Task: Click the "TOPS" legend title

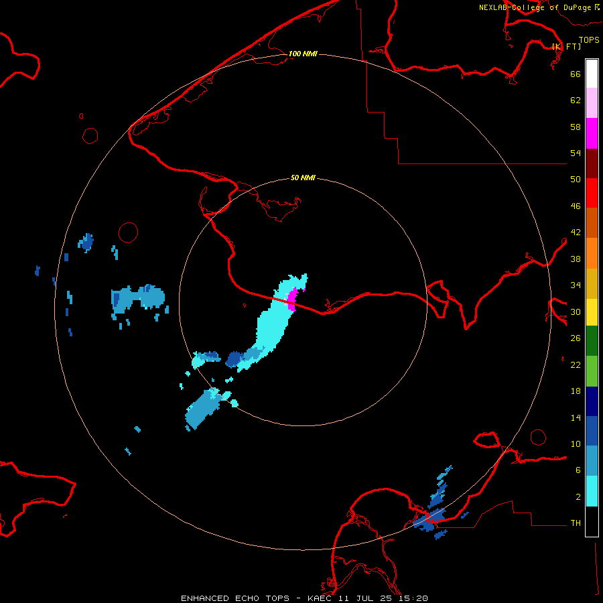Action: (x=589, y=40)
